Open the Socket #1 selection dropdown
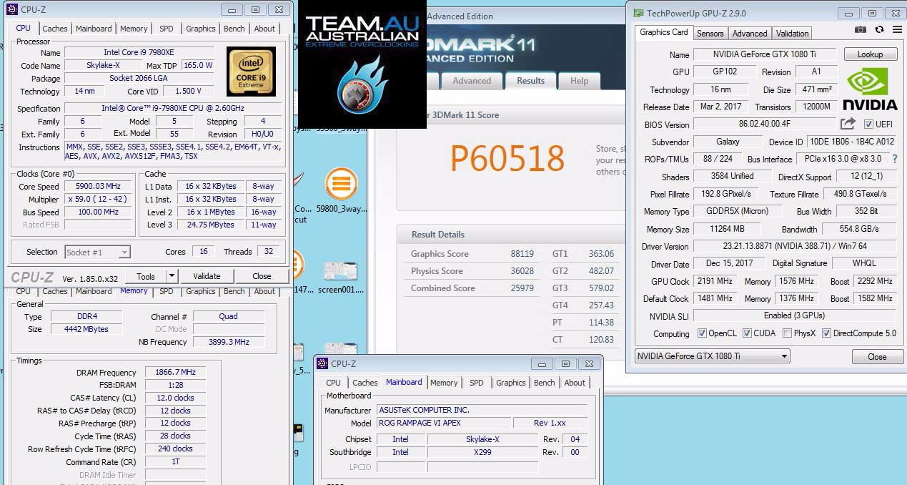Viewport: 907px width, 485px height. [98, 252]
